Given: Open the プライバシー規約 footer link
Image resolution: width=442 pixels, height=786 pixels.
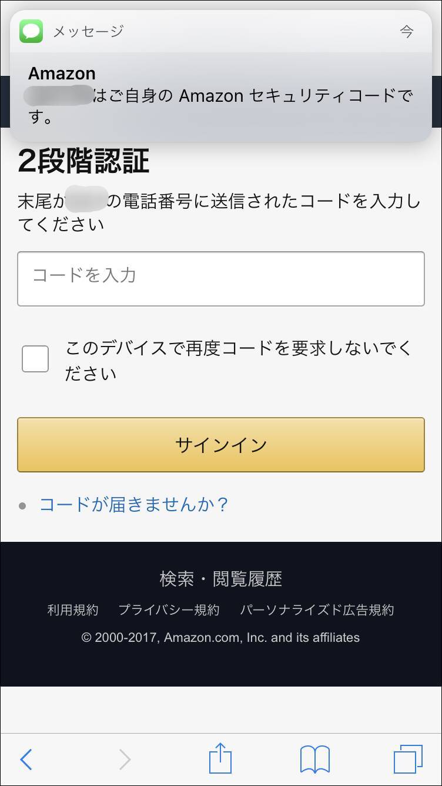Looking at the screenshot, I should point(170,611).
